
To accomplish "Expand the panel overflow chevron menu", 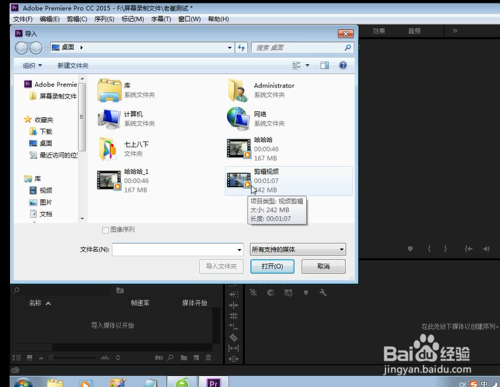I will coord(455,31).
